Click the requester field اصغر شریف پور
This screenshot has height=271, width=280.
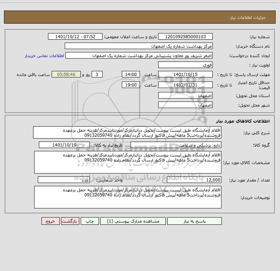click(x=139, y=55)
